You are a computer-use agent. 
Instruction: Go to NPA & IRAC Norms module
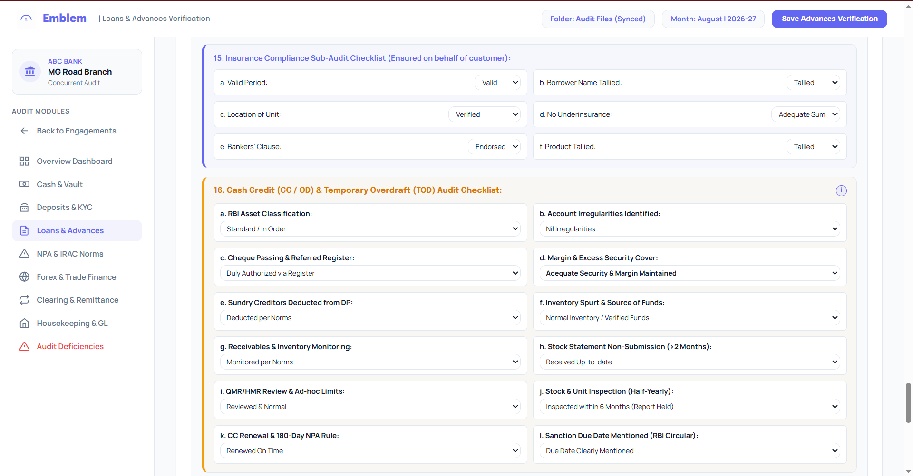pyautogui.click(x=77, y=254)
